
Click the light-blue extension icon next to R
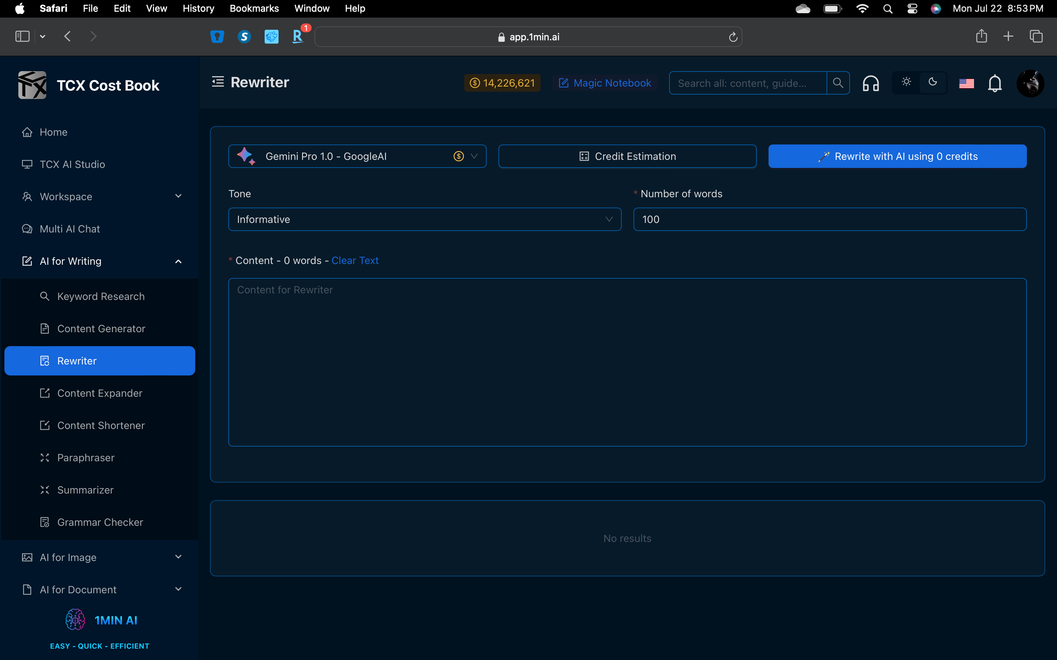pyautogui.click(x=271, y=37)
